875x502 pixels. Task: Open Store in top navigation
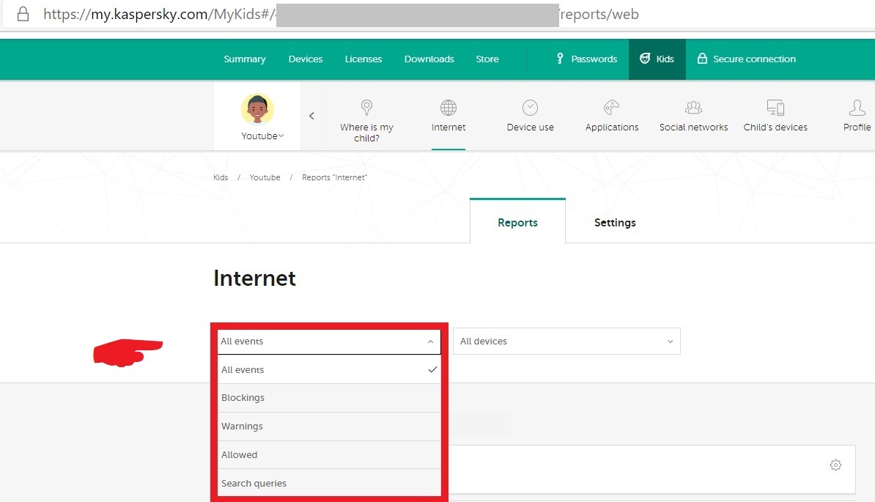[x=487, y=59]
